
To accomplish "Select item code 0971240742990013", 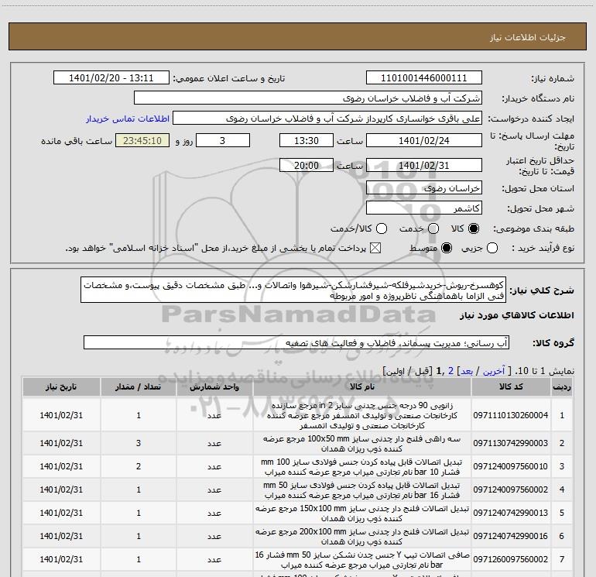I will [x=511, y=513].
